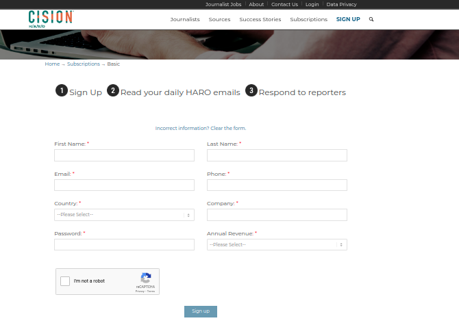The height and width of the screenshot is (325, 459).
Task: Open the Annual Revenue dropdown
Action: click(277, 245)
